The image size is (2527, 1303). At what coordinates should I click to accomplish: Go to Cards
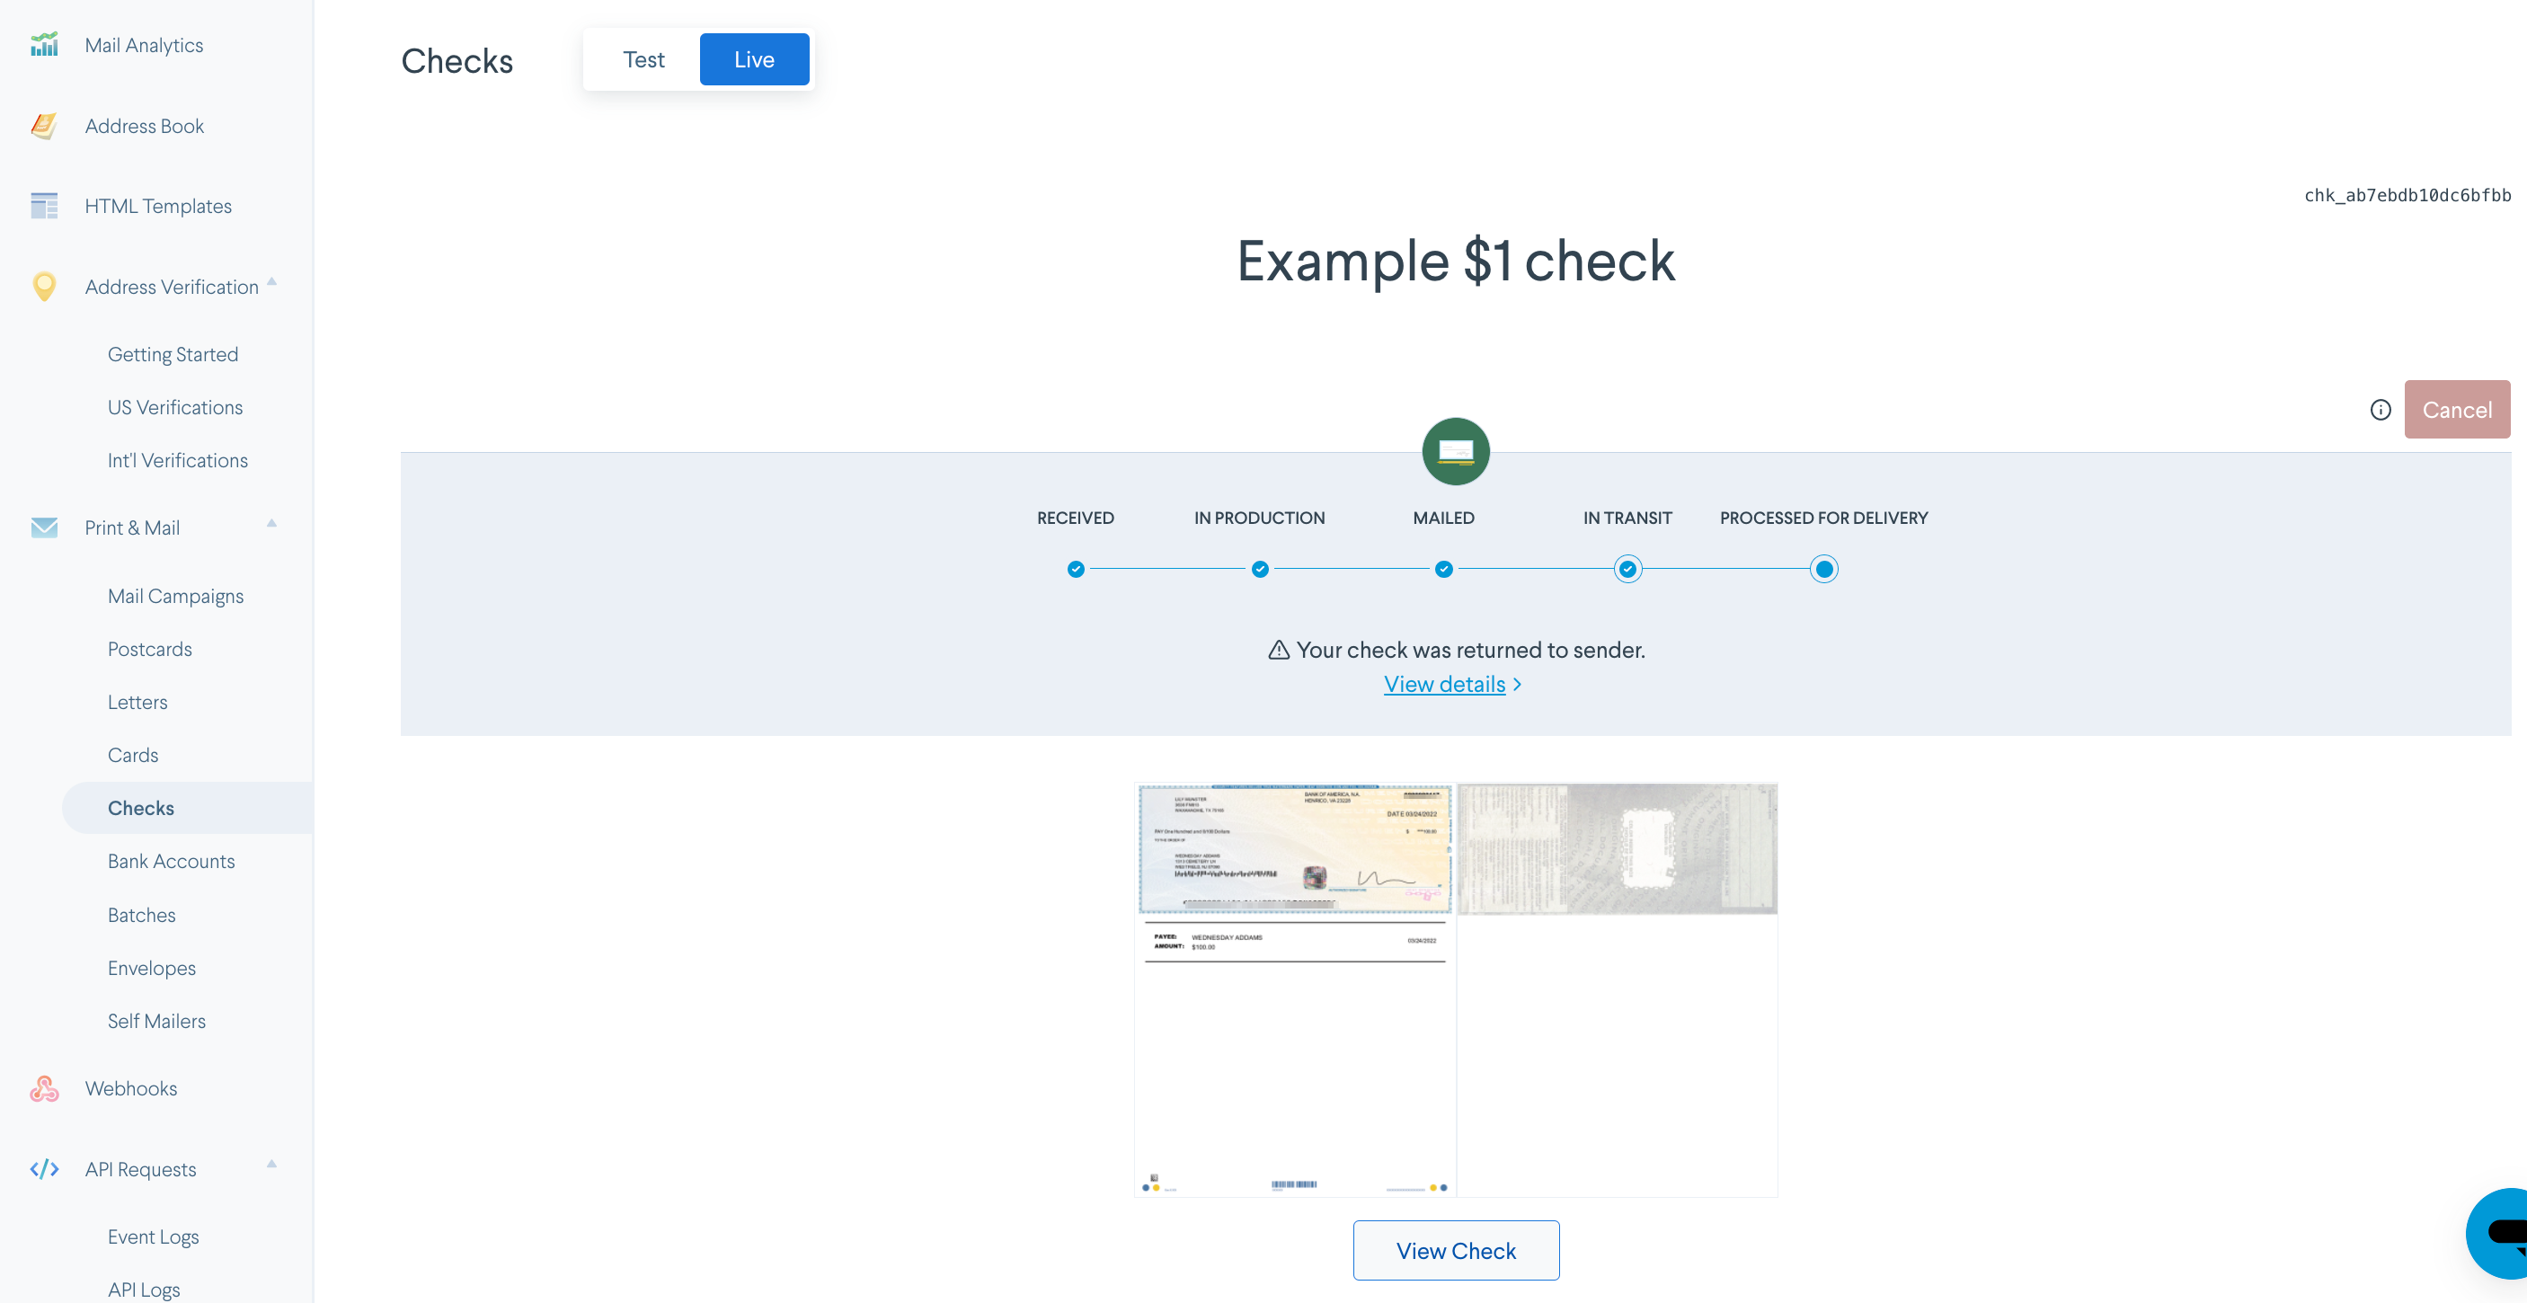point(132,755)
